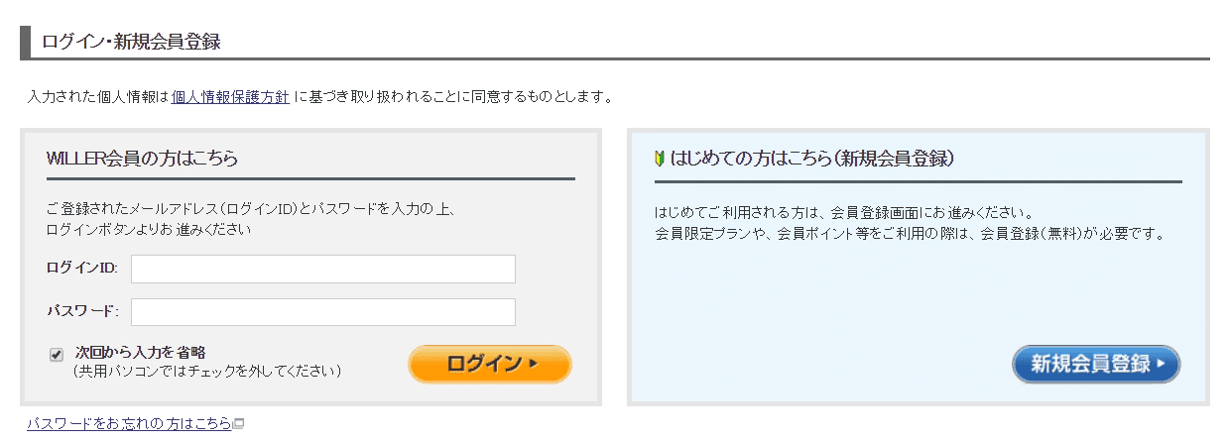Click the ログインID input field
The image size is (1228, 440).
(x=322, y=269)
